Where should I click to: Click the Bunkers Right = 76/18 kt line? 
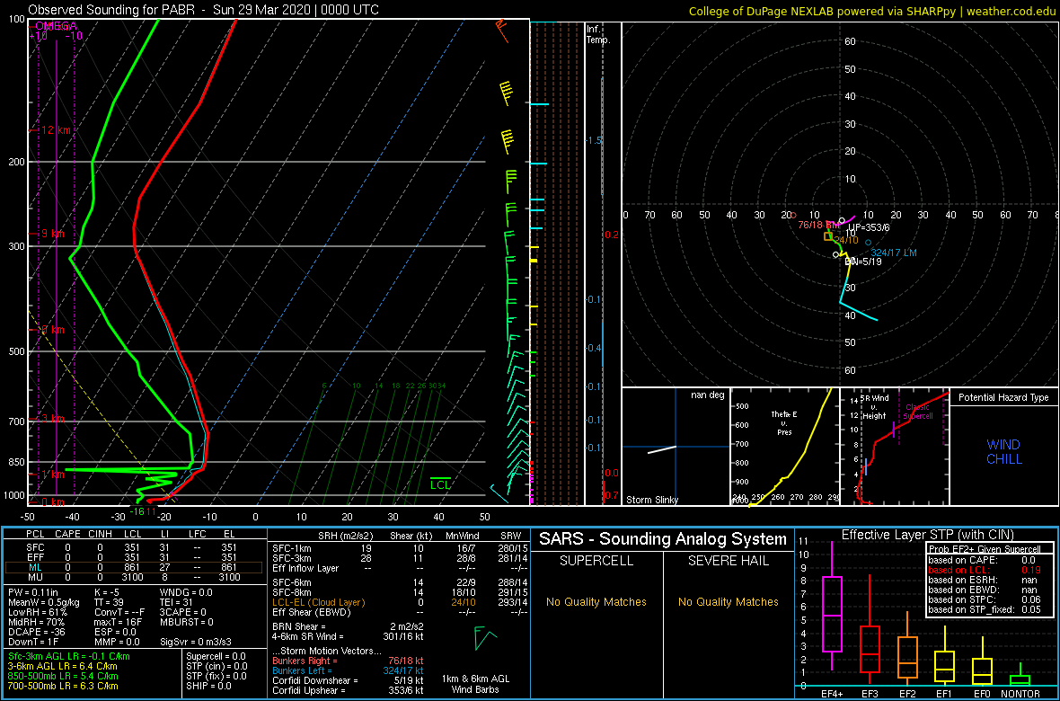pyautogui.click(x=349, y=660)
